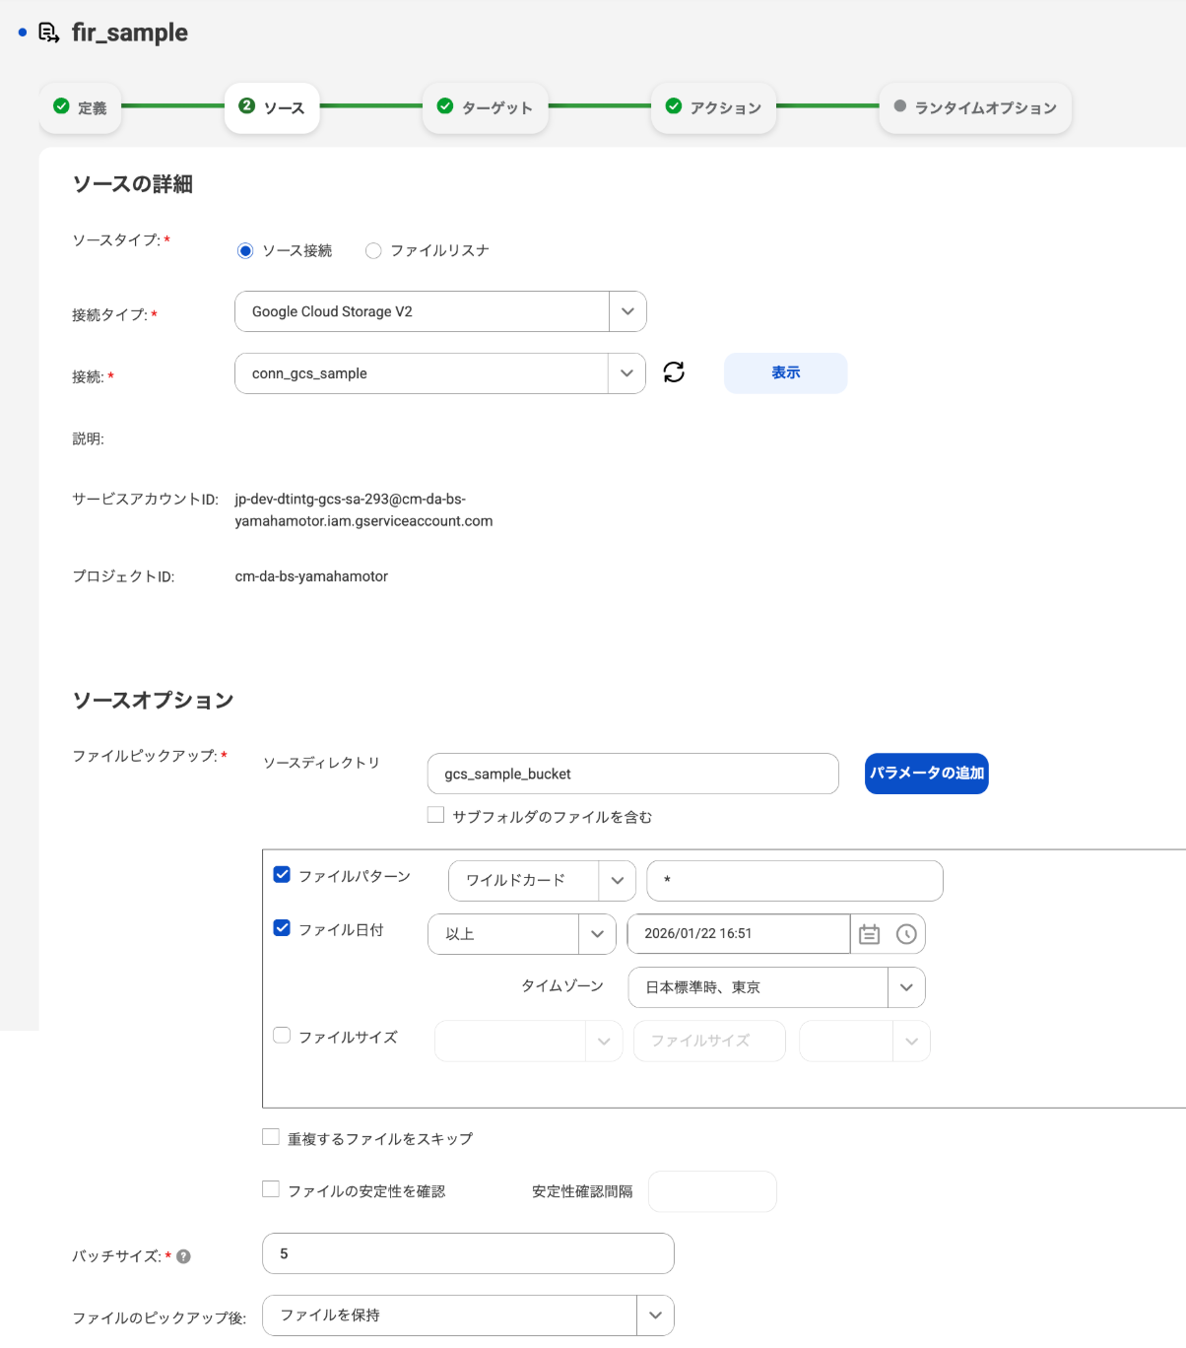The image size is (1186, 1348).
Task: Open the clock time picker icon
Action: 906,934
